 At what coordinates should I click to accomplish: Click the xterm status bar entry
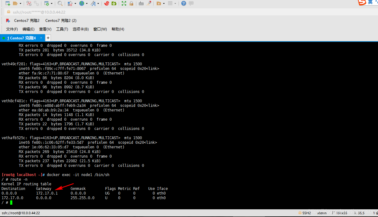(x=322, y=213)
